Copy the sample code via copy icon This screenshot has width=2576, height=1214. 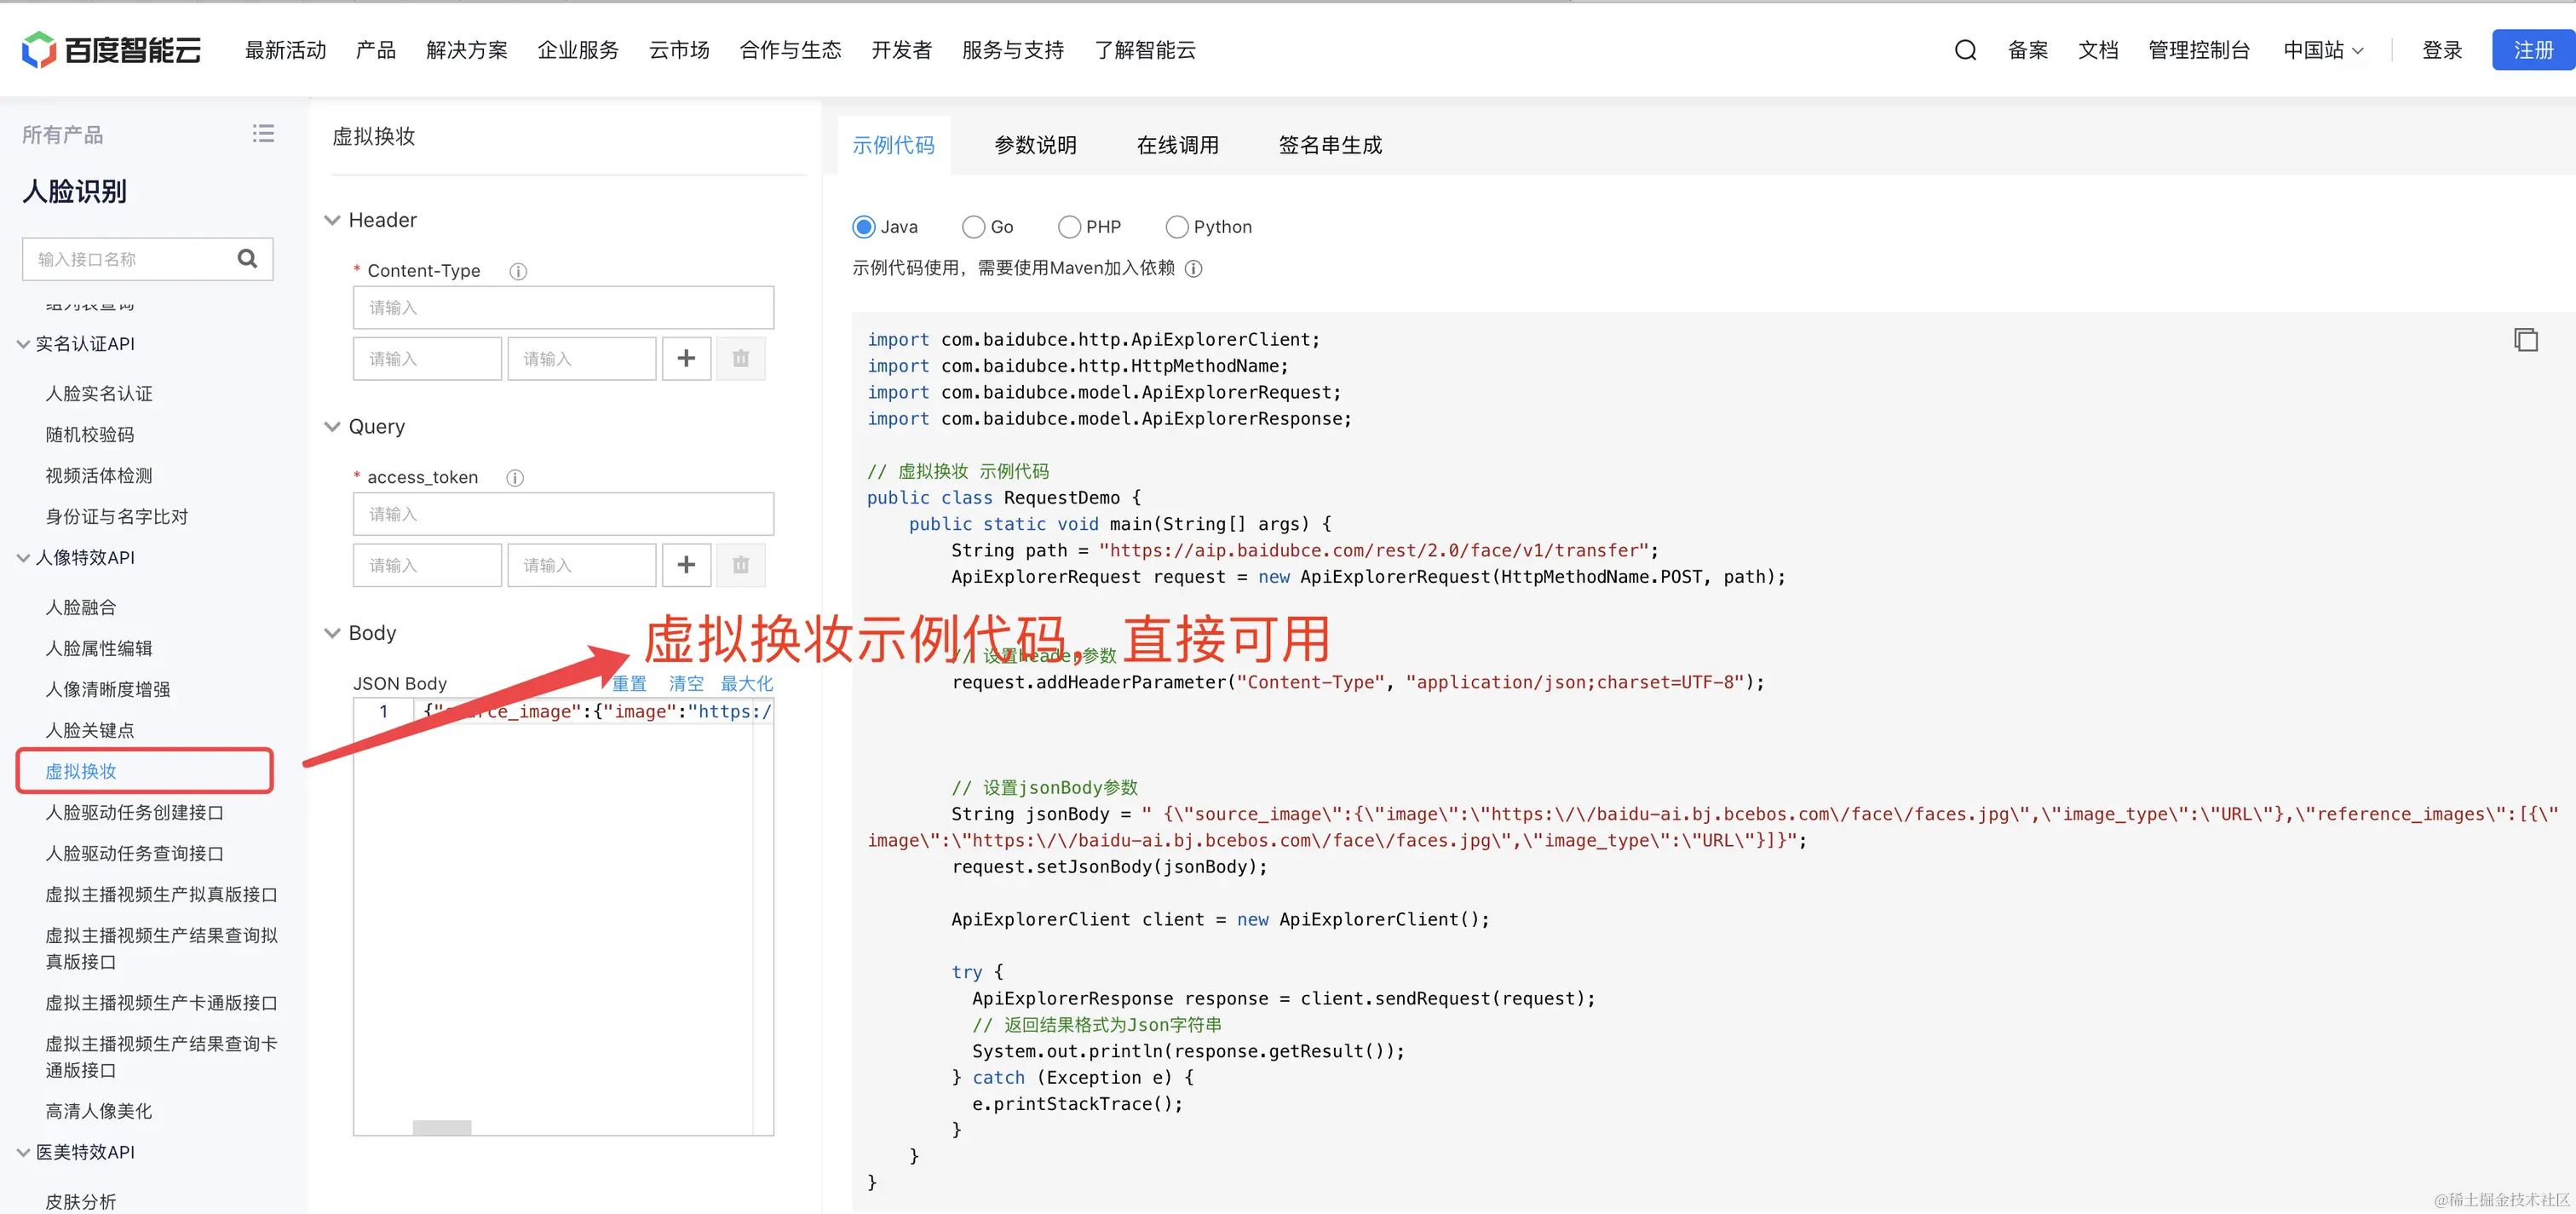[2525, 340]
